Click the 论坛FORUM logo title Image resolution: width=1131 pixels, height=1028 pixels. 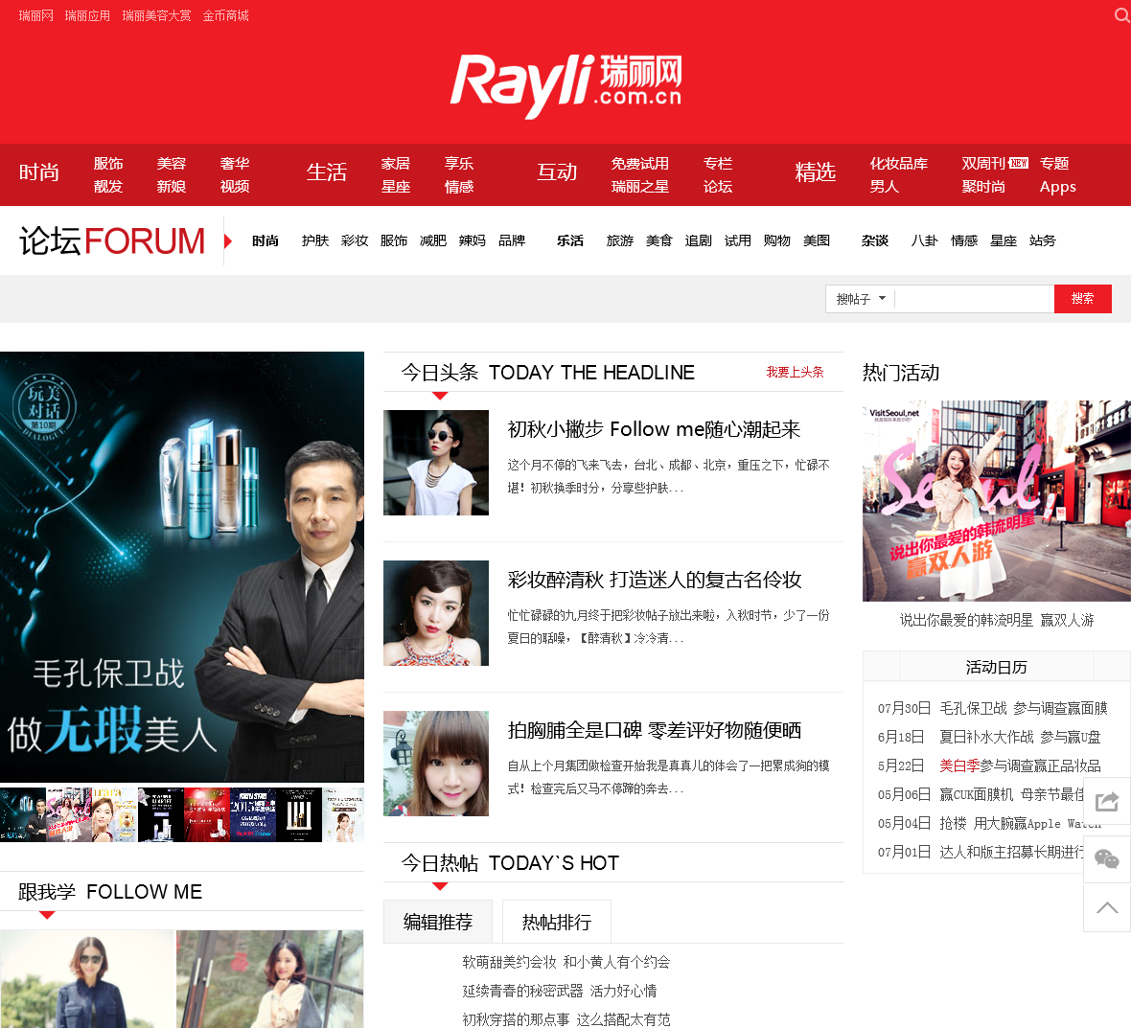click(112, 240)
